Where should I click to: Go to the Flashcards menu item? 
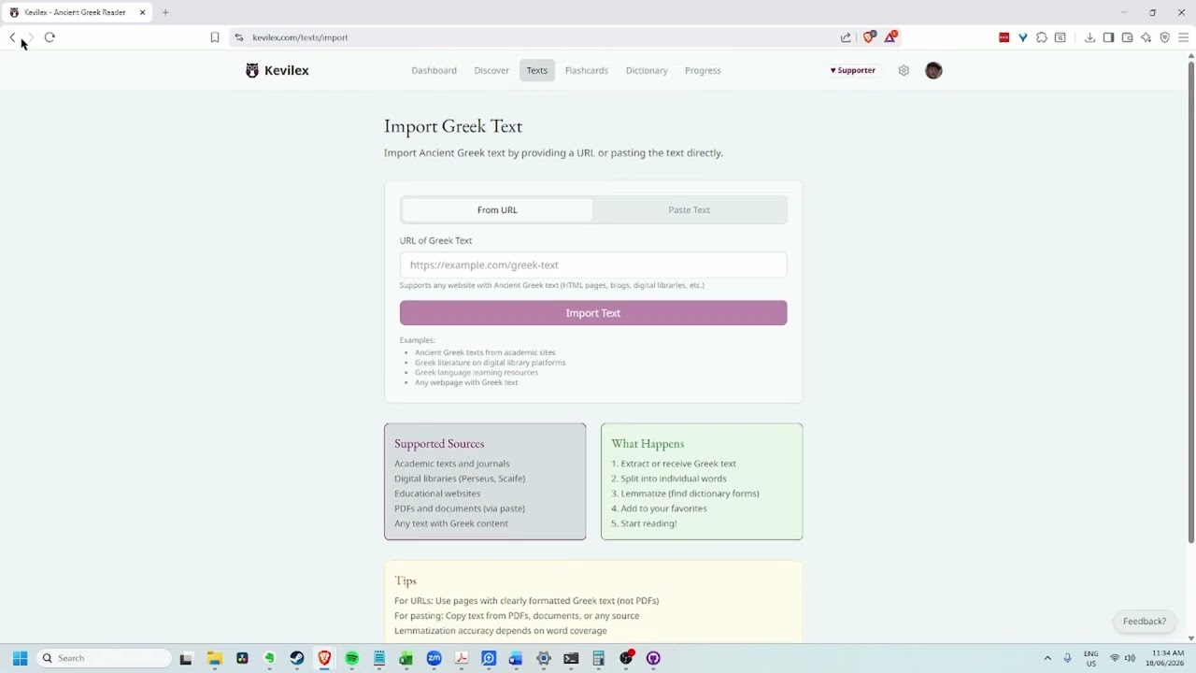tap(587, 70)
